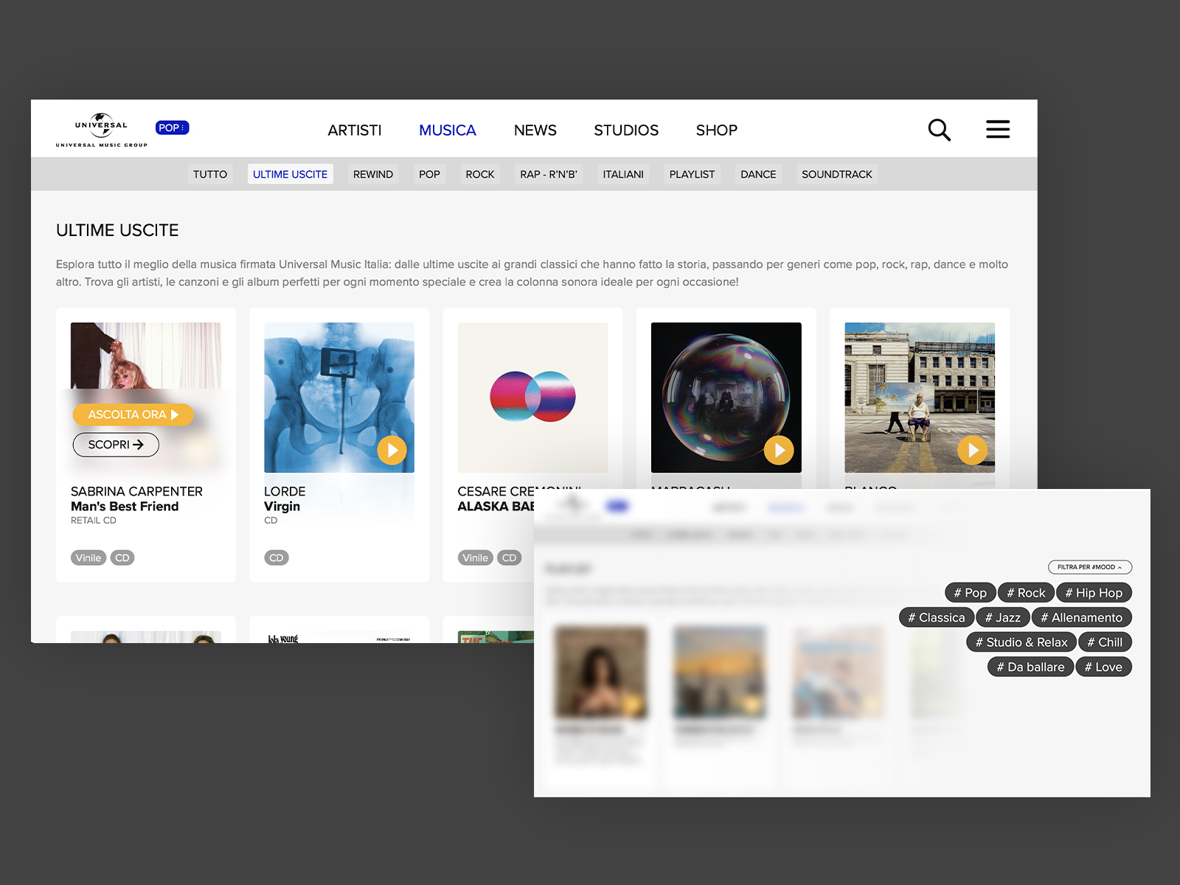Play the album with building cover
Screen dimensions: 1180x885
tap(972, 450)
